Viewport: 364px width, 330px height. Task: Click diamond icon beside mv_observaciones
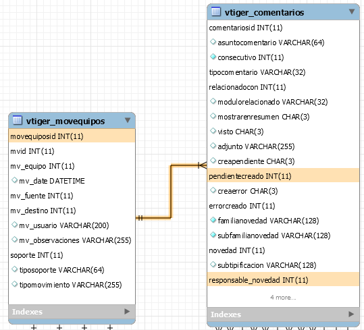point(15,239)
